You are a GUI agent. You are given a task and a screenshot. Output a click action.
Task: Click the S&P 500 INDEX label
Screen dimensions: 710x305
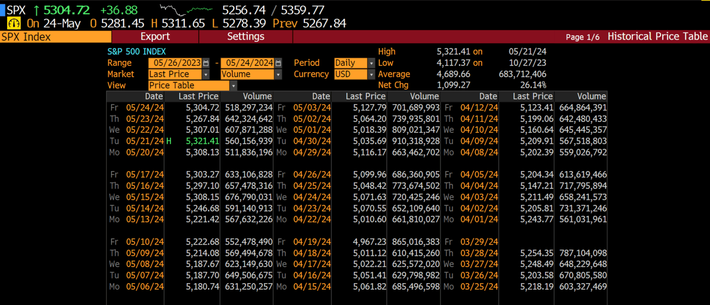136,52
